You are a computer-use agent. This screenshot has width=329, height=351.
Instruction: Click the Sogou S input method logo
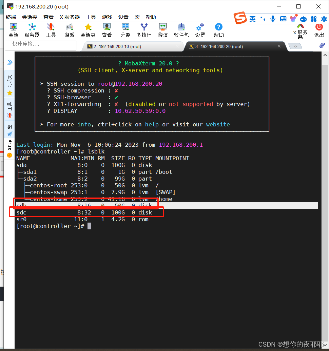240,18
